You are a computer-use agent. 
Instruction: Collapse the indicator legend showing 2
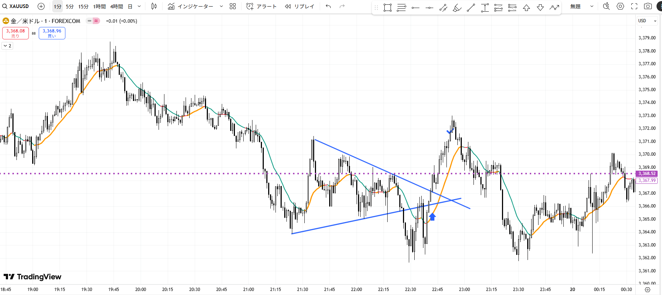[x=7, y=46]
